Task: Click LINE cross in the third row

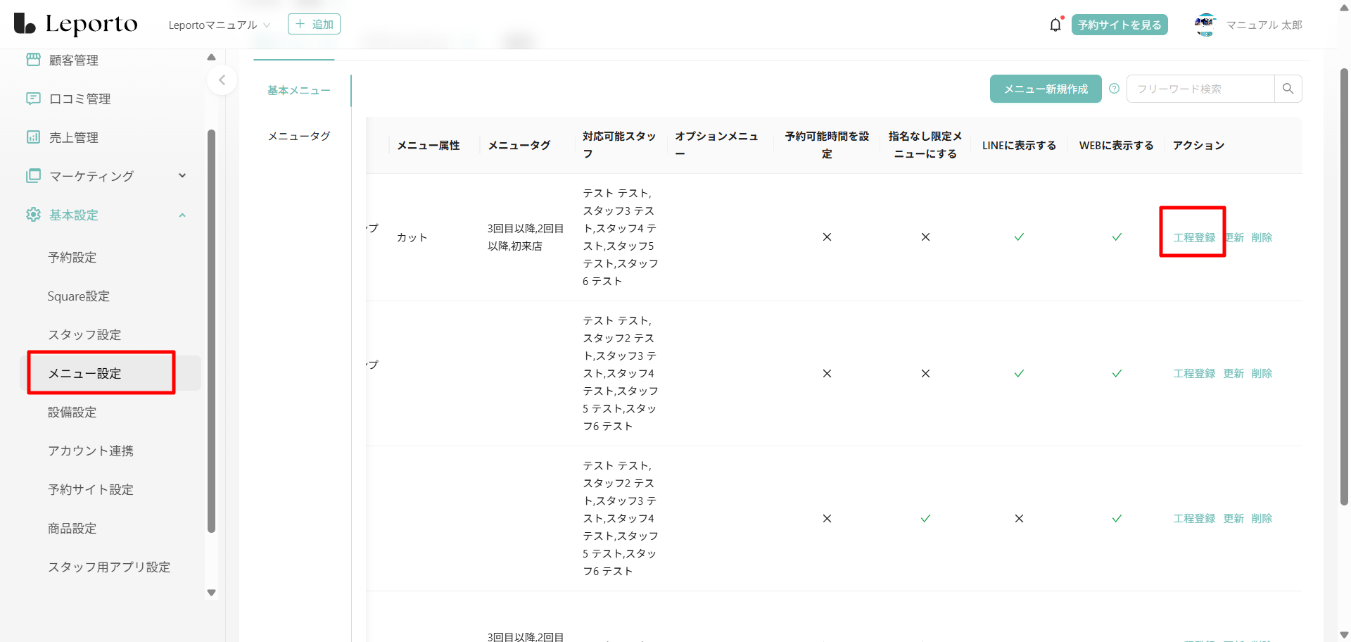Action: coord(1019,518)
